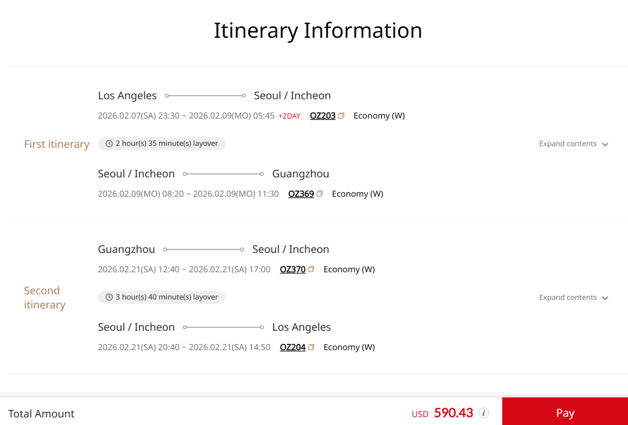
Task: Open flight OZ370 details link
Action: pos(292,269)
